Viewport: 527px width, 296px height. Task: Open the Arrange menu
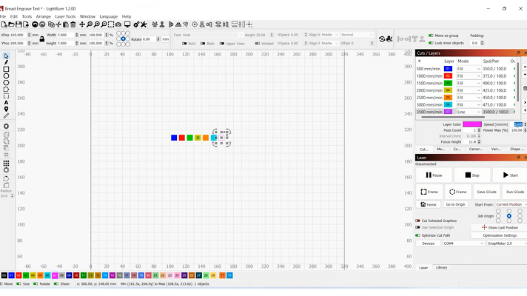[x=44, y=16]
